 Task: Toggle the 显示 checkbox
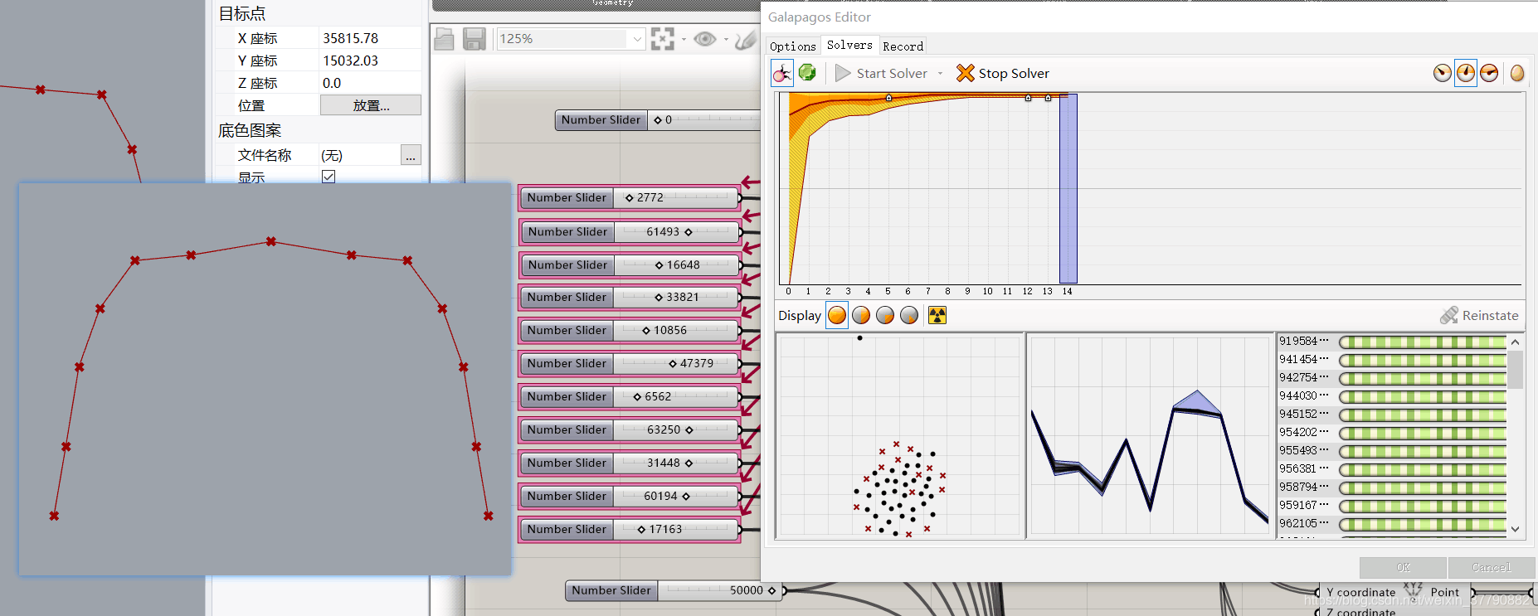pos(329,177)
